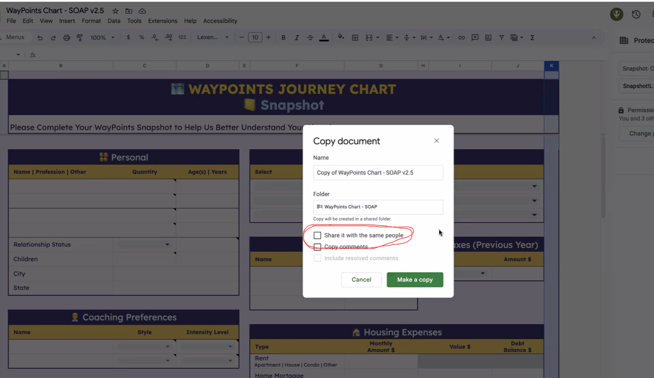The height and width of the screenshot is (378, 654).
Task: Increase font size with the plus button
Action: [268, 38]
